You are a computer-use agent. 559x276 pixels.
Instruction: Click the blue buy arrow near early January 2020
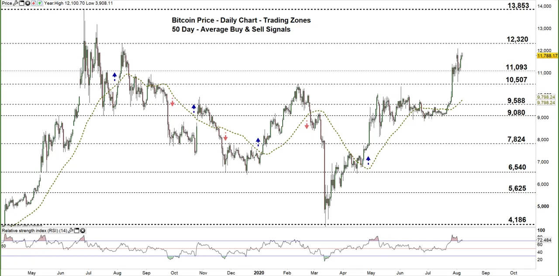258,142
